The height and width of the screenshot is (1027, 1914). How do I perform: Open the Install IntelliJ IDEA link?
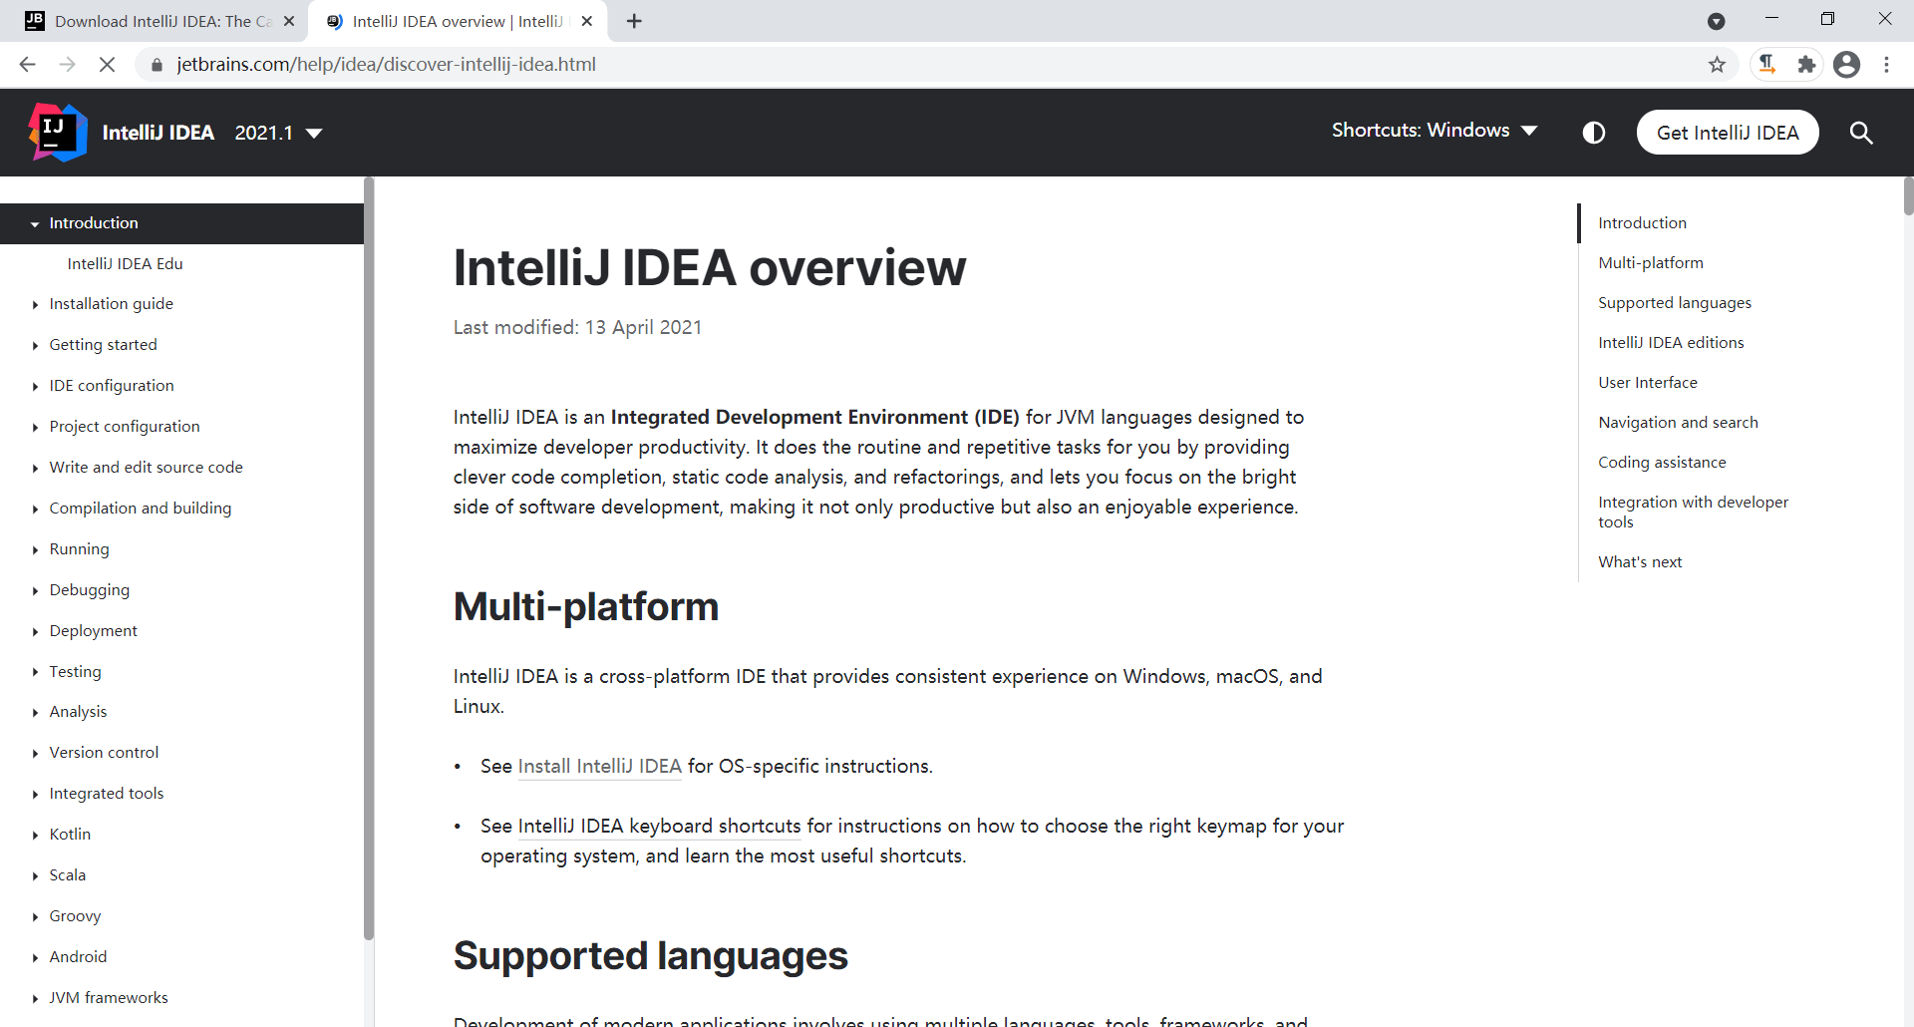click(599, 766)
